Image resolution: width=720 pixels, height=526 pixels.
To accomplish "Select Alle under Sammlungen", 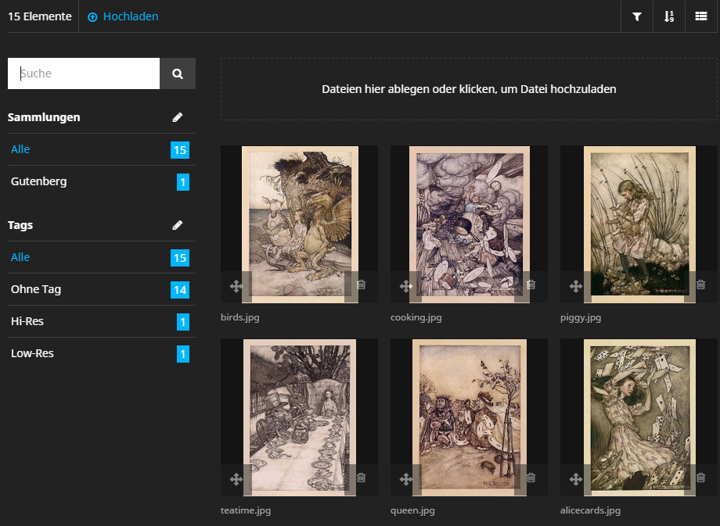I will coord(102,149).
